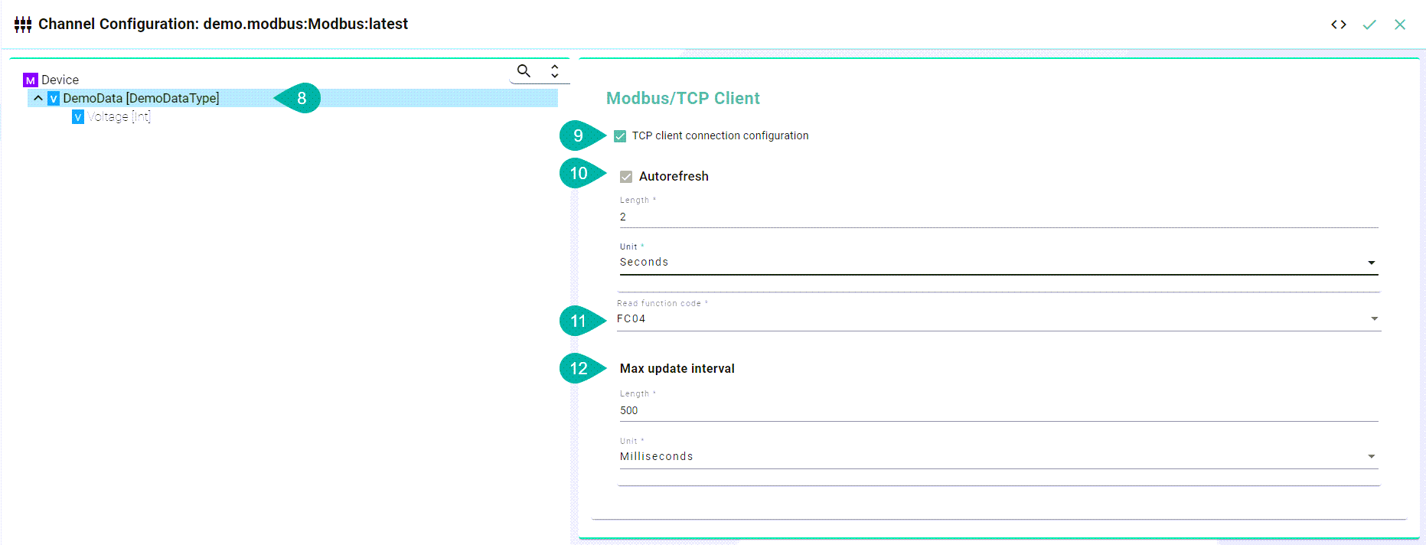
Task: Close the Channel Configuration dialog
Action: coord(1400,24)
